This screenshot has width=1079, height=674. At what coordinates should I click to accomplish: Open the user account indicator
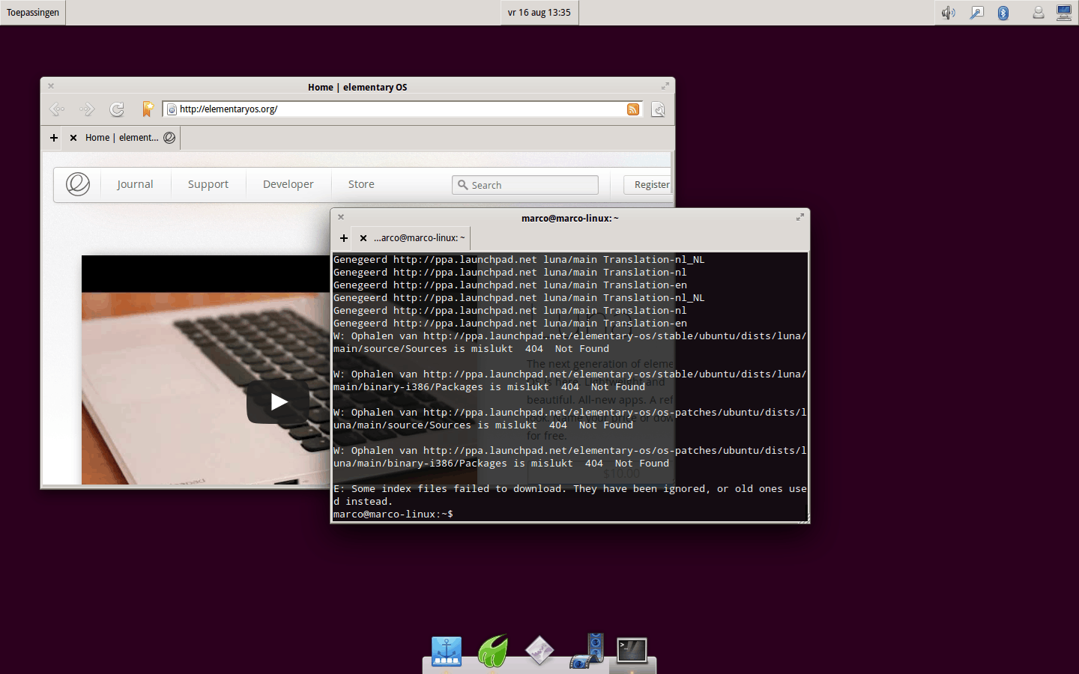pos(1039,13)
